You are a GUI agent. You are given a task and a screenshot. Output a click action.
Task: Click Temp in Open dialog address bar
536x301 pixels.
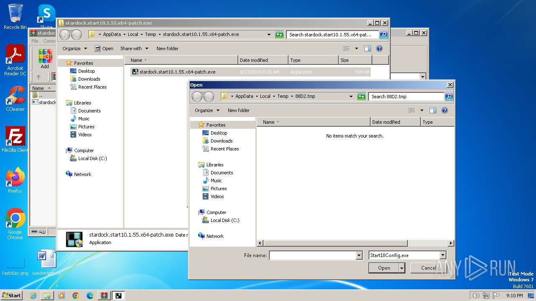283,96
